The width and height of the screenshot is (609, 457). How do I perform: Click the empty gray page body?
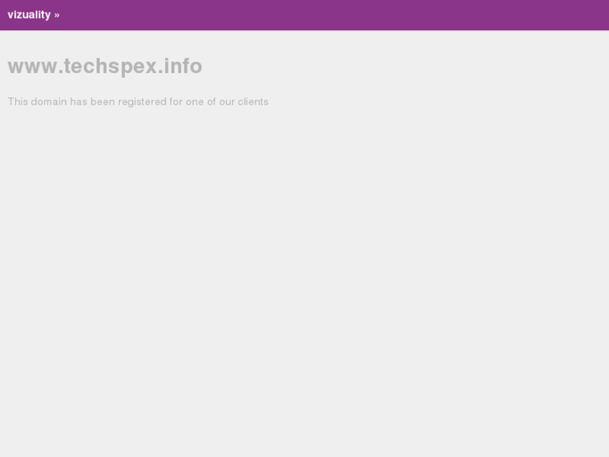click(x=305, y=273)
